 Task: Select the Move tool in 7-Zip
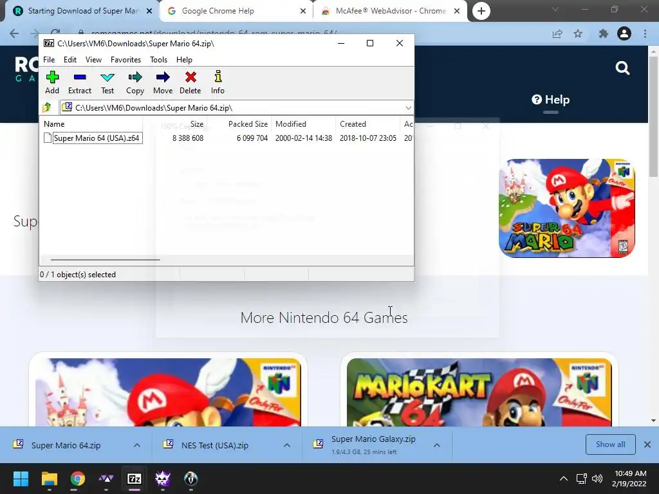pos(163,82)
